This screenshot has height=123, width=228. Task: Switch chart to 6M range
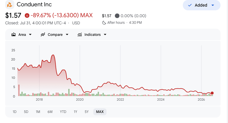[50, 112]
